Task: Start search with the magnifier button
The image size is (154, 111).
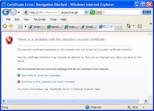Action: coord(145,12)
